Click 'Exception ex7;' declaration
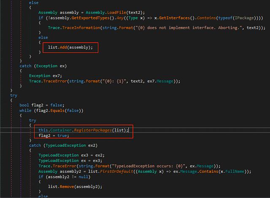This screenshot has width=270, height=198. [x=45, y=76]
